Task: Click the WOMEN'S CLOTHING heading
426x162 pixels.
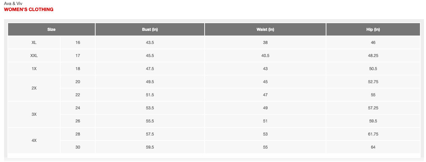Action: [x=29, y=9]
